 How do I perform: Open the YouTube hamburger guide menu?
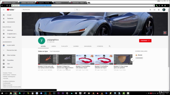4,10
